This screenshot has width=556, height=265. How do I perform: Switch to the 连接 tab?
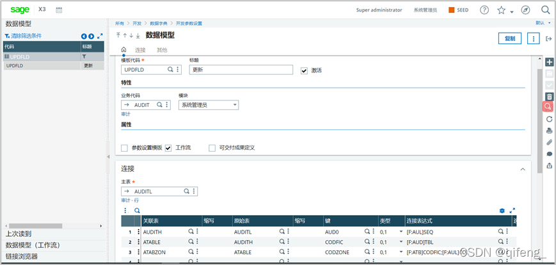click(140, 50)
